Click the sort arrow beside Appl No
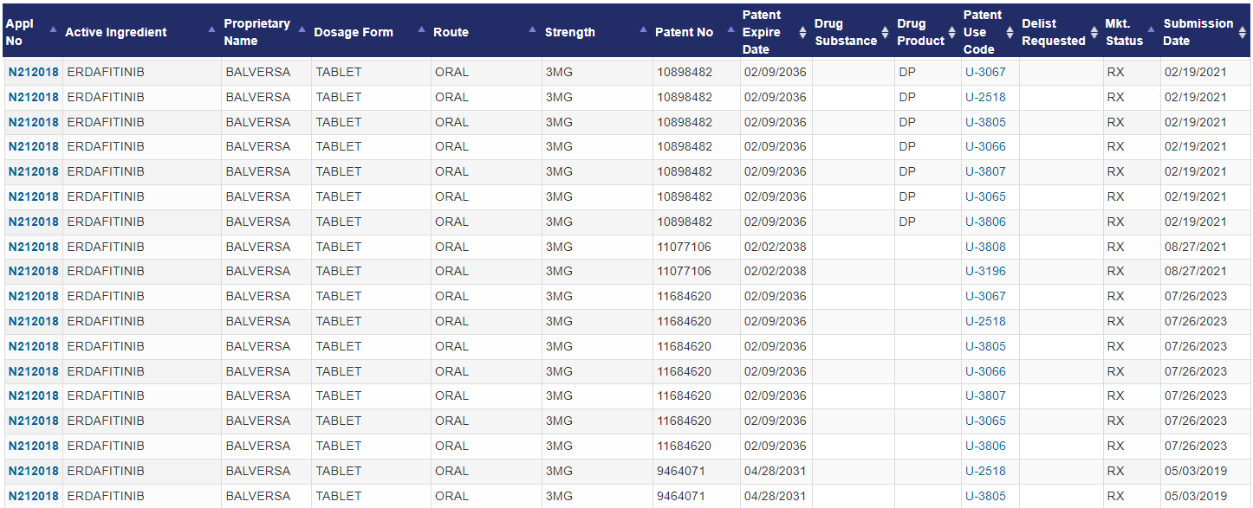1253x508 pixels. [x=53, y=29]
